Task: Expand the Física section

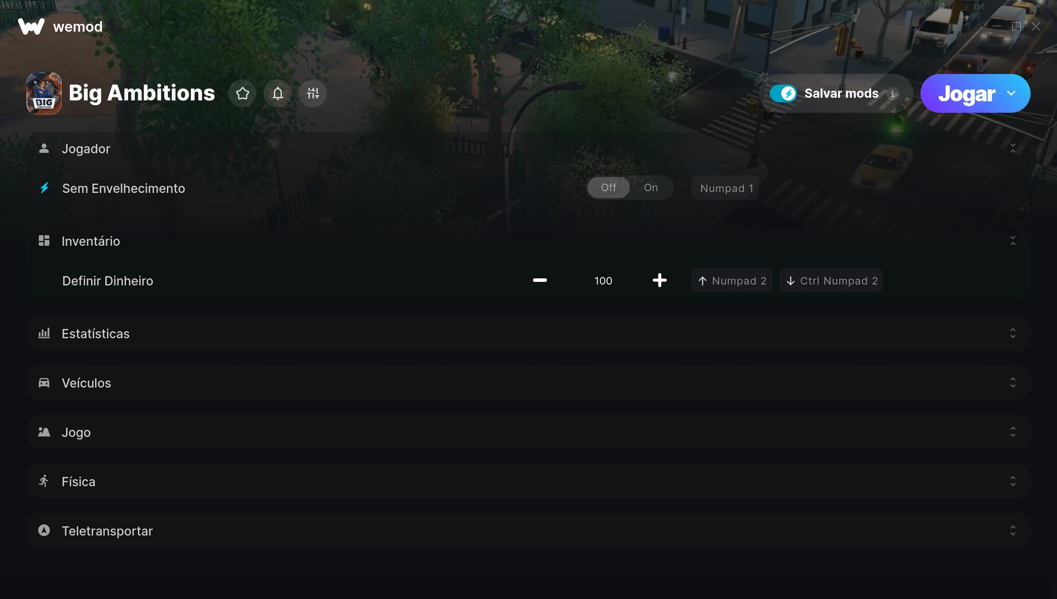Action: coord(1013,481)
